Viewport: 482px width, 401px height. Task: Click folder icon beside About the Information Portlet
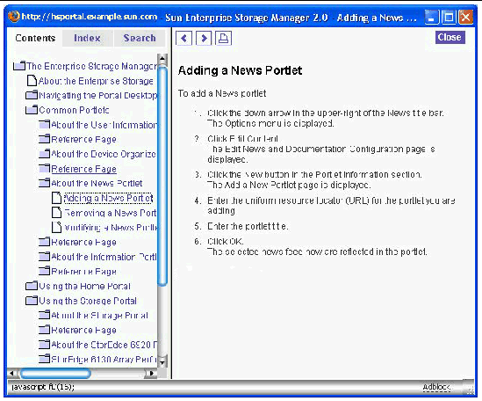coord(44,256)
